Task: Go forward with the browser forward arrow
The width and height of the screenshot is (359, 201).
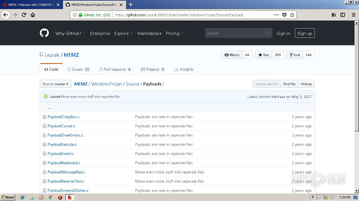Action: click(15, 15)
